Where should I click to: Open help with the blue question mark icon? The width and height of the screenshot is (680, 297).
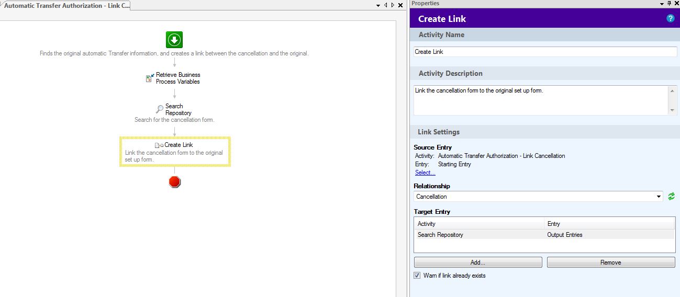[x=670, y=18]
